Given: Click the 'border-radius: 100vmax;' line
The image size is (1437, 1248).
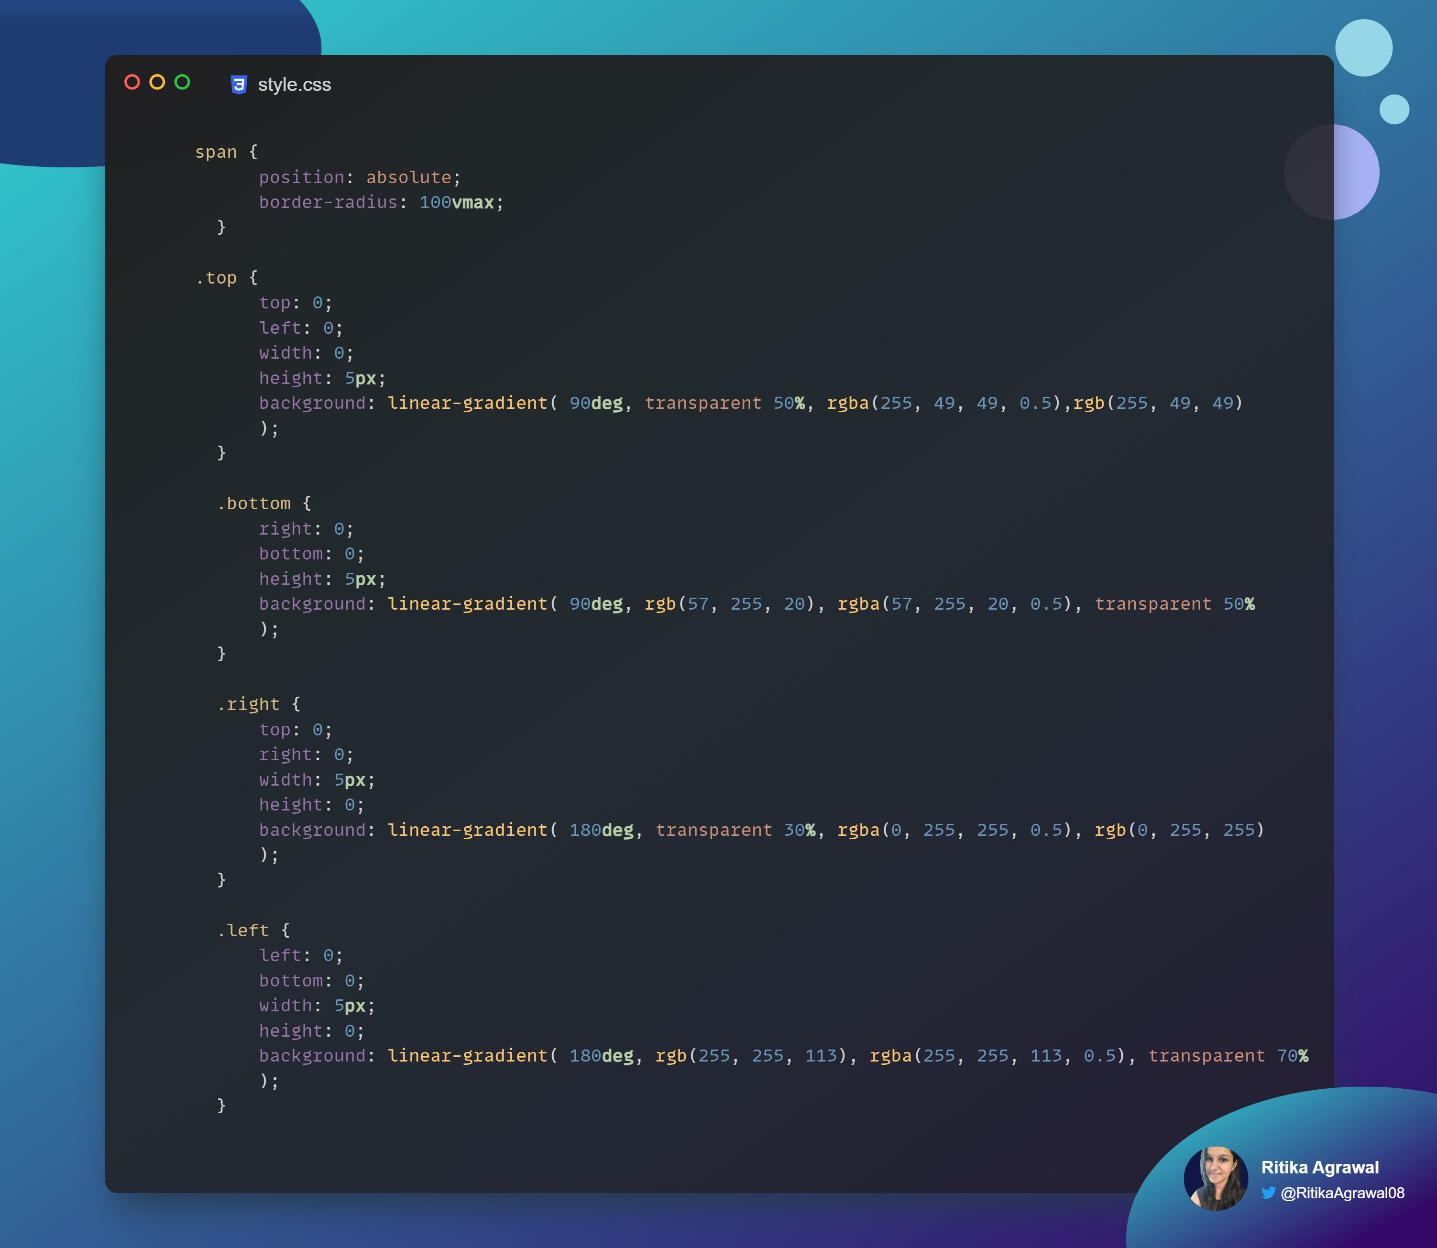Looking at the screenshot, I should coord(382,202).
